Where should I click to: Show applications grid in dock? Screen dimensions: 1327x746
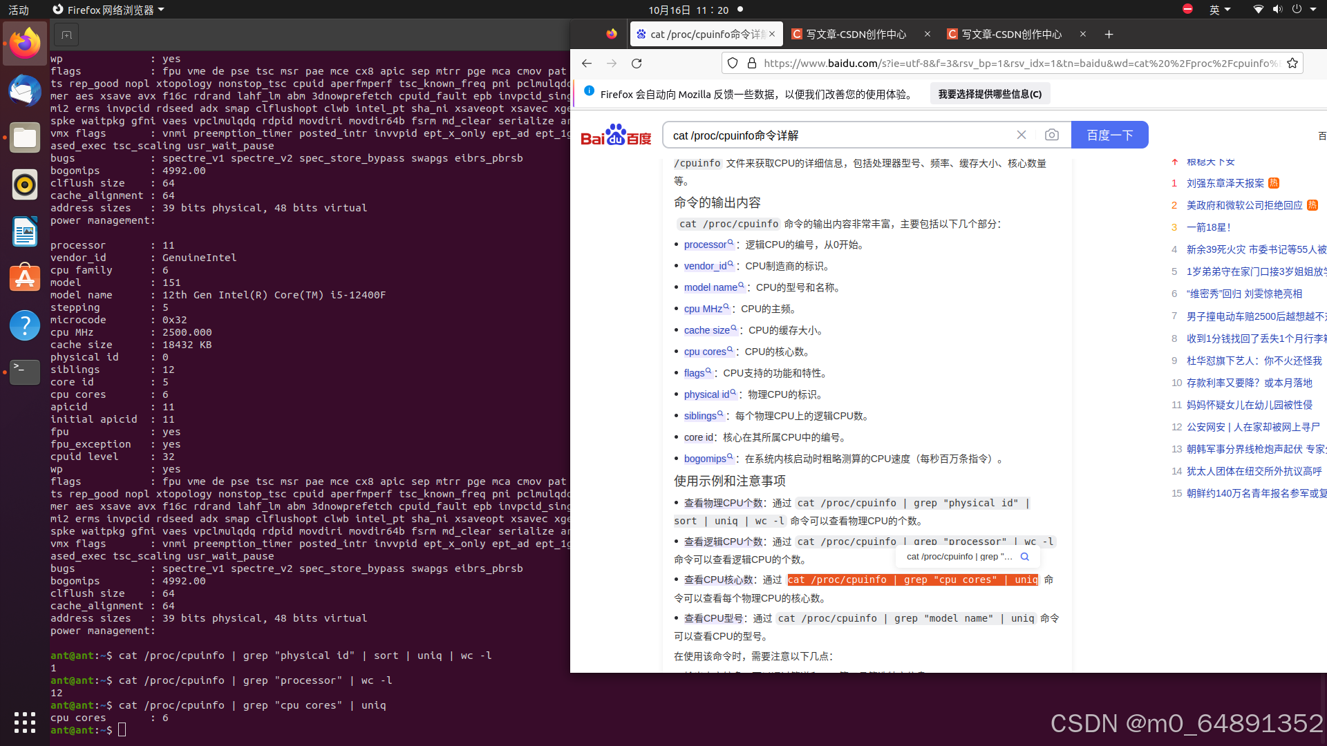tap(25, 723)
